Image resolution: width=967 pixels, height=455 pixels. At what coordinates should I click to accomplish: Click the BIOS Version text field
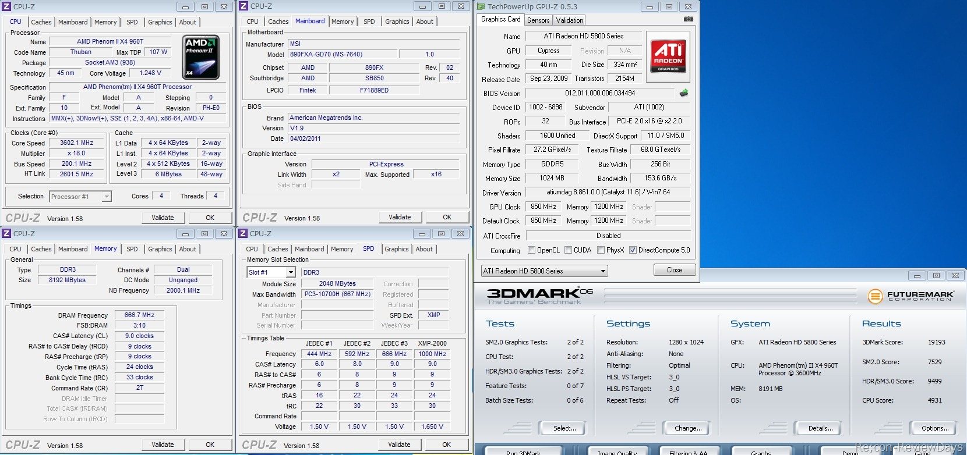click(600, 93)
